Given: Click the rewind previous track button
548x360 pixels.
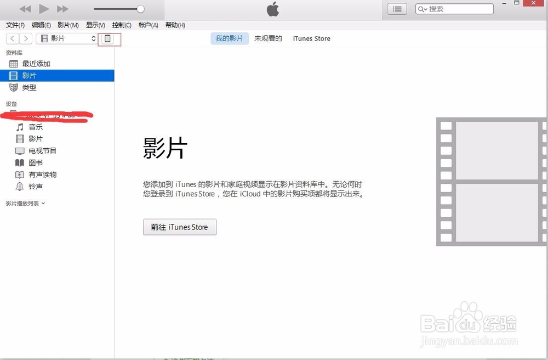Looking at the screenshot, I should tap(25, 9).
